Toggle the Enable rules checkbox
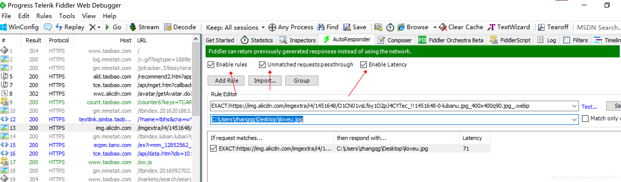 pos(211,65)
